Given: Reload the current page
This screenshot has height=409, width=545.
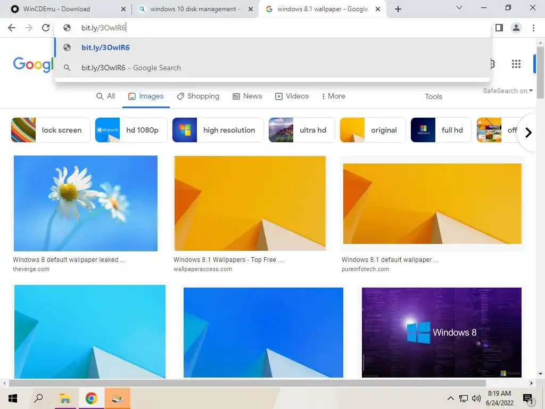Looking at the screenshot, I should [46, 28].
